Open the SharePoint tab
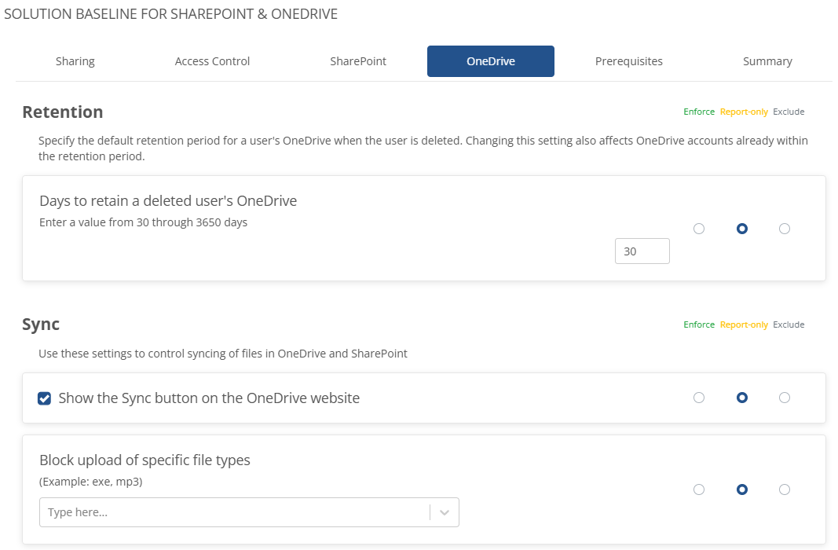Screen dimensions: 838x550 click(358, 61)
